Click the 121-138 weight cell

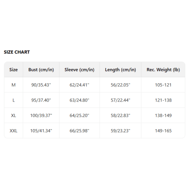tap(163, 100)
